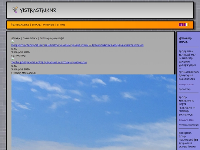Click the '9 ... 2026' date in main list

pyautogui.click(x=20, y=52)
